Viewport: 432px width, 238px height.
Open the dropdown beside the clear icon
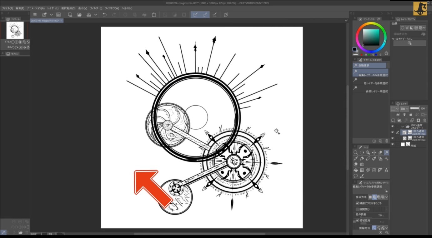pos(51,15)
